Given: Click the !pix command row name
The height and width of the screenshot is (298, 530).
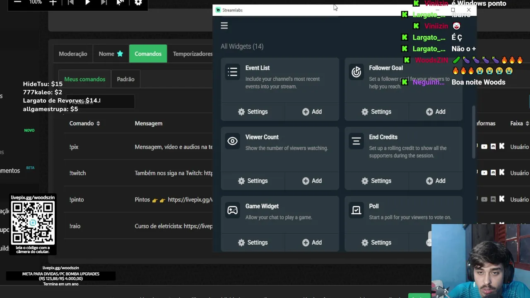Looking at the screenshot, I should tap(74, 147).
